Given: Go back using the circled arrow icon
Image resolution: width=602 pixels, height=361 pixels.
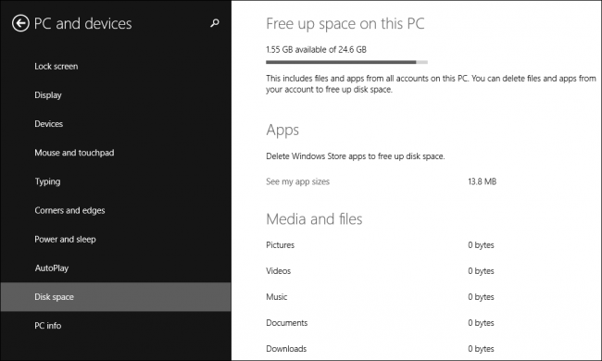Looking at the screenshot, I should 20,23.
